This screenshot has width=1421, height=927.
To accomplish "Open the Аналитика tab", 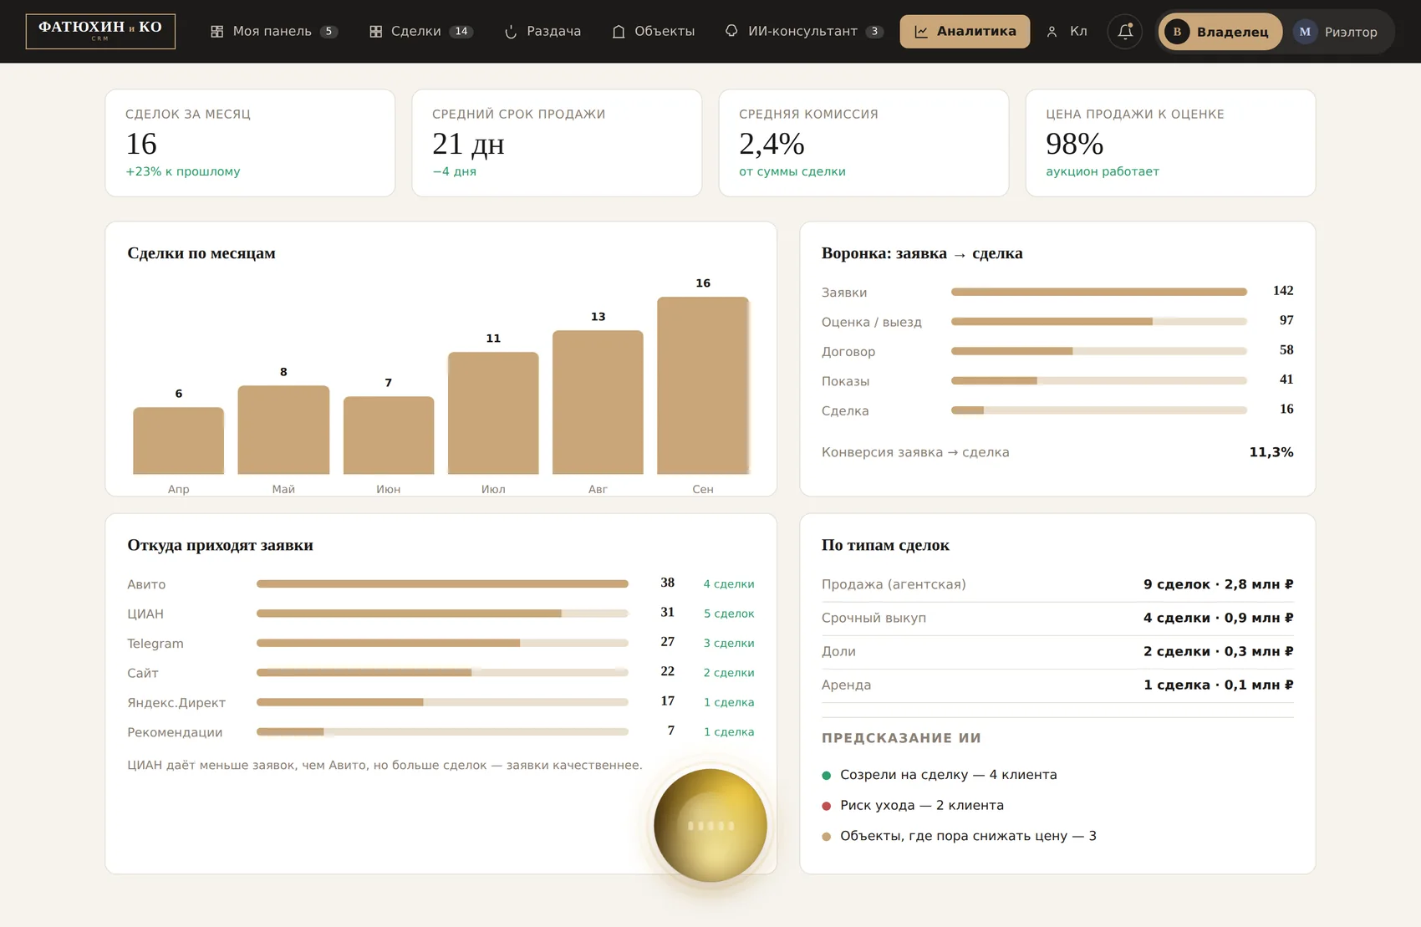I will point(965,32).
